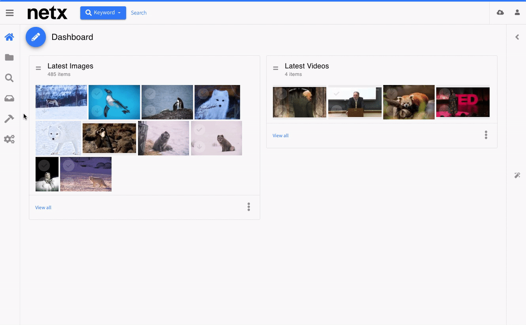Open the Folders sidebar icon

click(9, 57)
